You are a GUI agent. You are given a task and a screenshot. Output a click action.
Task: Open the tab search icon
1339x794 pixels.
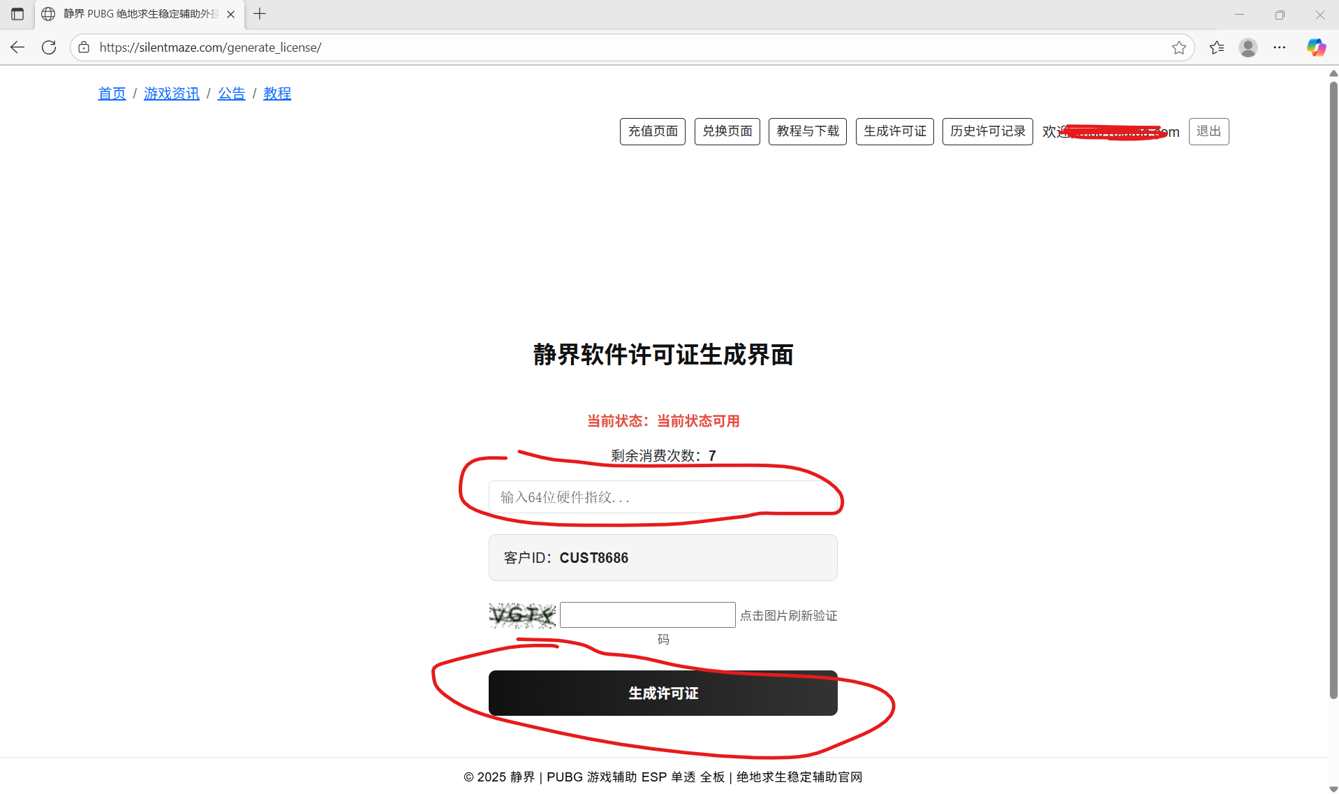coord(17,14)
